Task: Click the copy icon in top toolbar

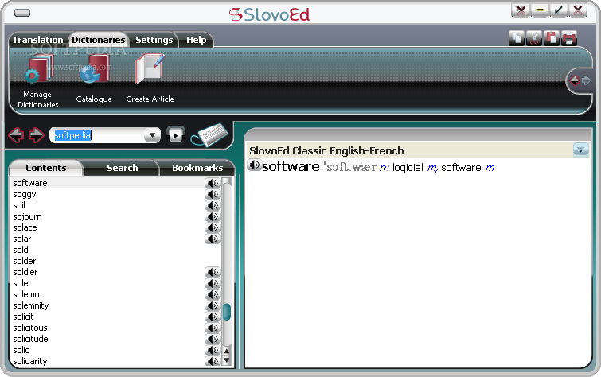Action: tap(517, 38)
